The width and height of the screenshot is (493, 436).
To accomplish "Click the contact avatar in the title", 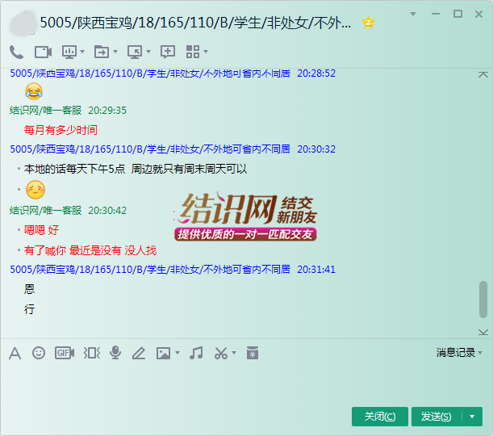I will coord(22,23).
